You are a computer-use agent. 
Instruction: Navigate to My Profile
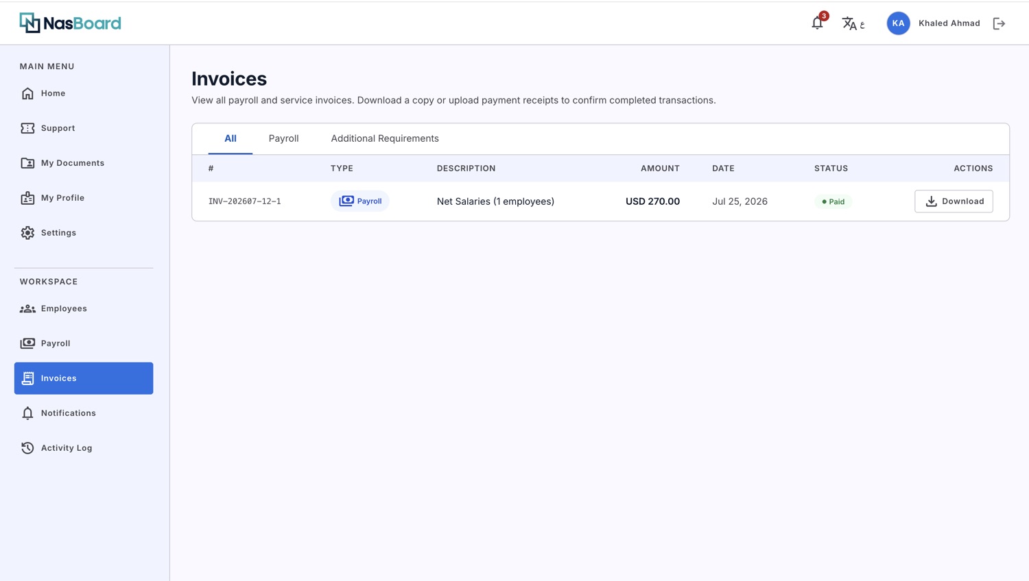84,198
